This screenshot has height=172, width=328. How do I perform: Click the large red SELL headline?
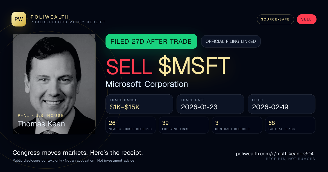click(x=129, y=66)
